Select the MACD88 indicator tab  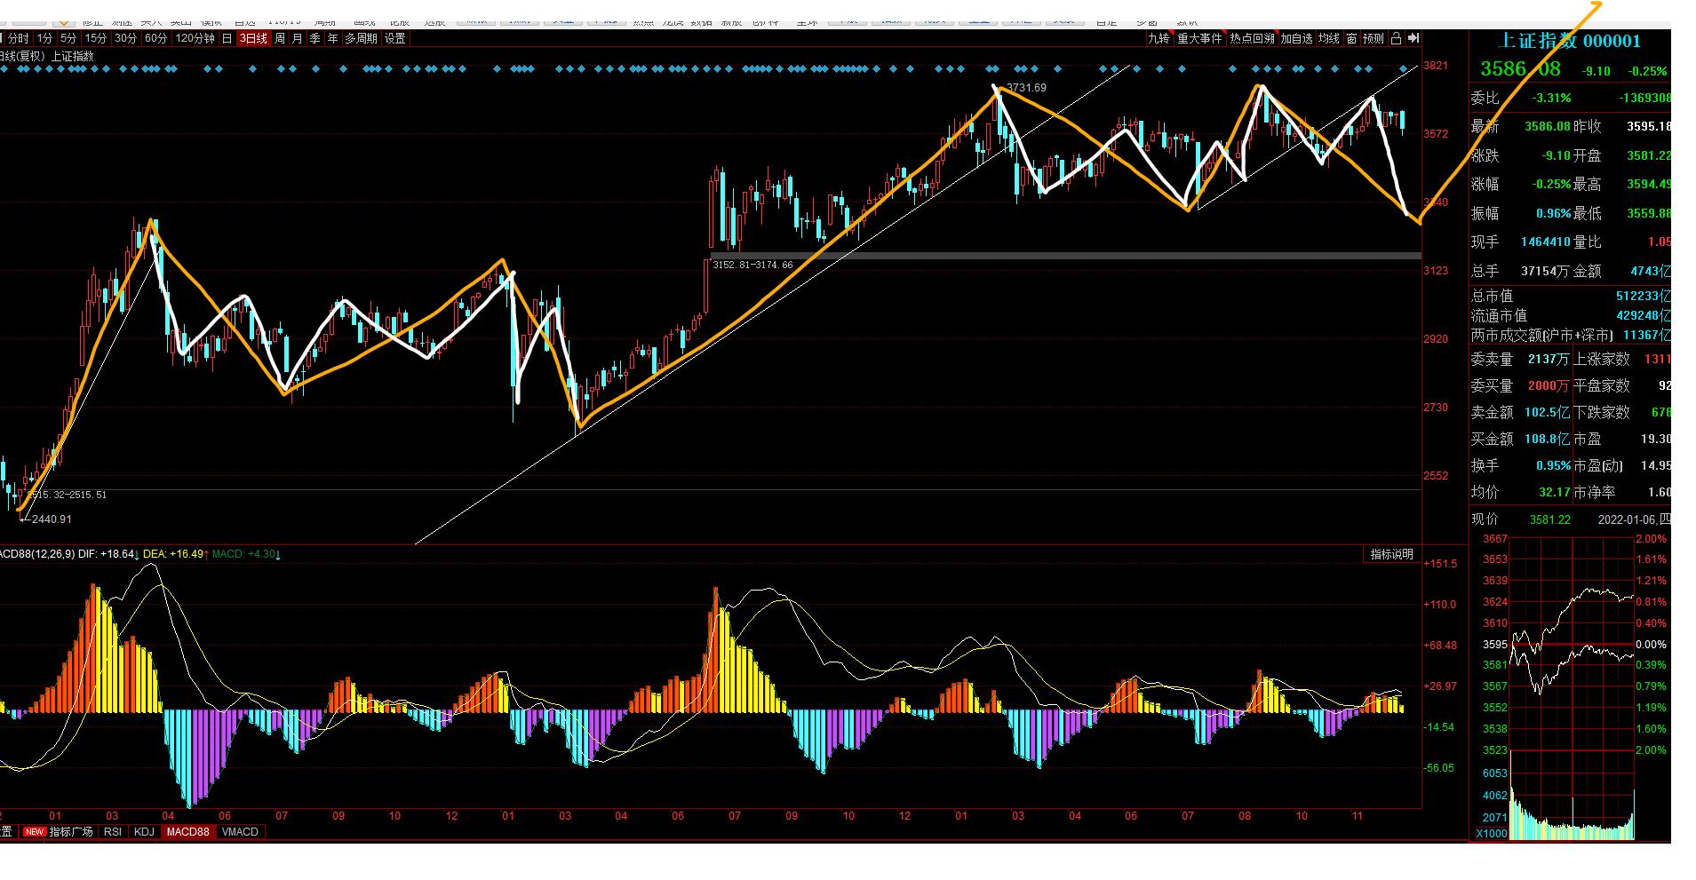coord(188,832)
